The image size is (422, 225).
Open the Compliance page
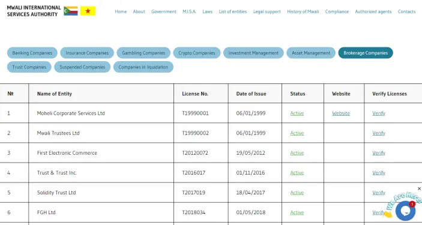point(337,11)
